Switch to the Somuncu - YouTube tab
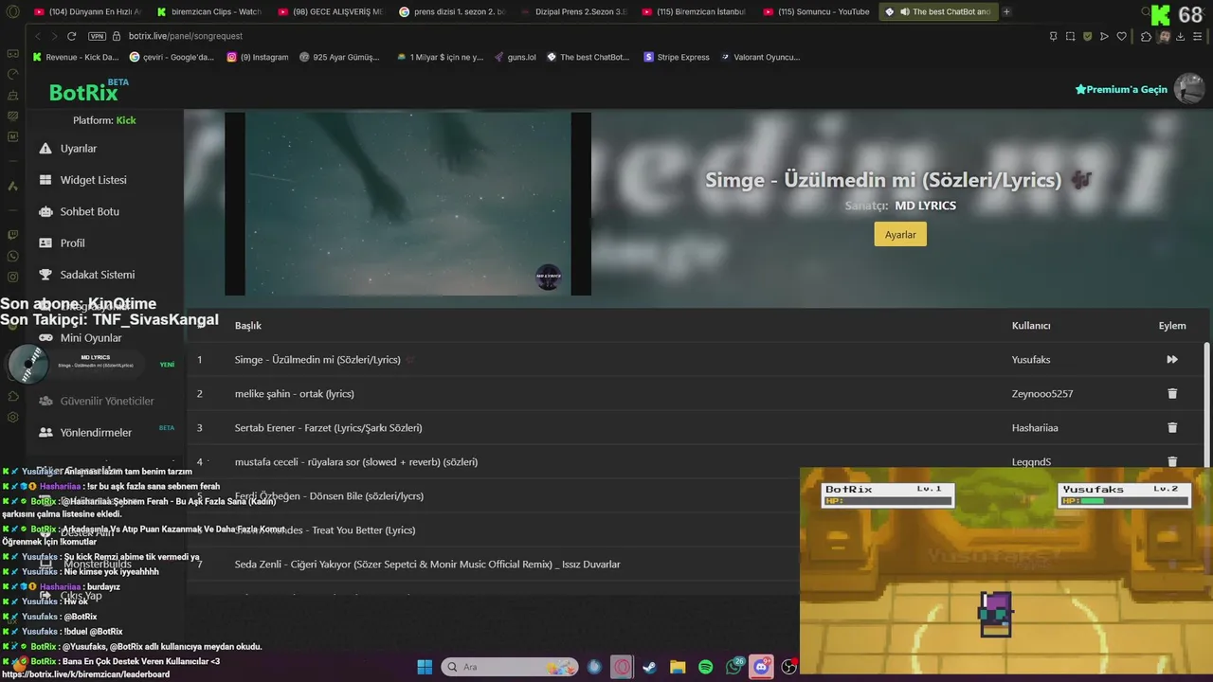The width and height of the screenshot is (1213, 682). (816, 11)
